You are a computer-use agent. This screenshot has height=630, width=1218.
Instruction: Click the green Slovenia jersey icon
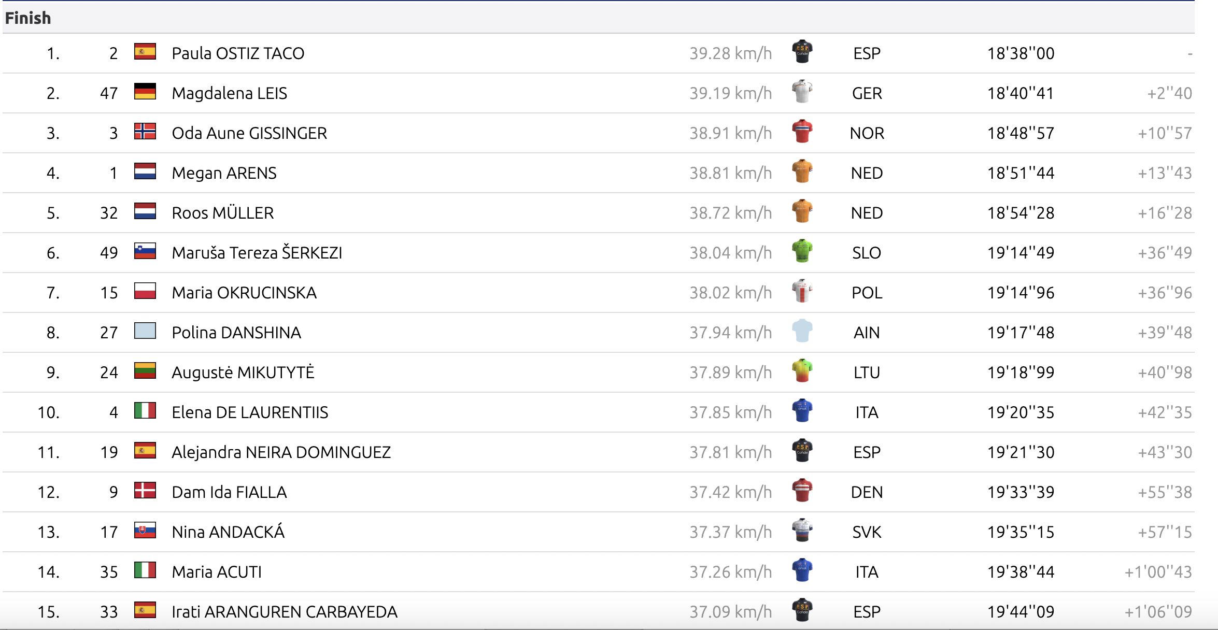point(802,251)
